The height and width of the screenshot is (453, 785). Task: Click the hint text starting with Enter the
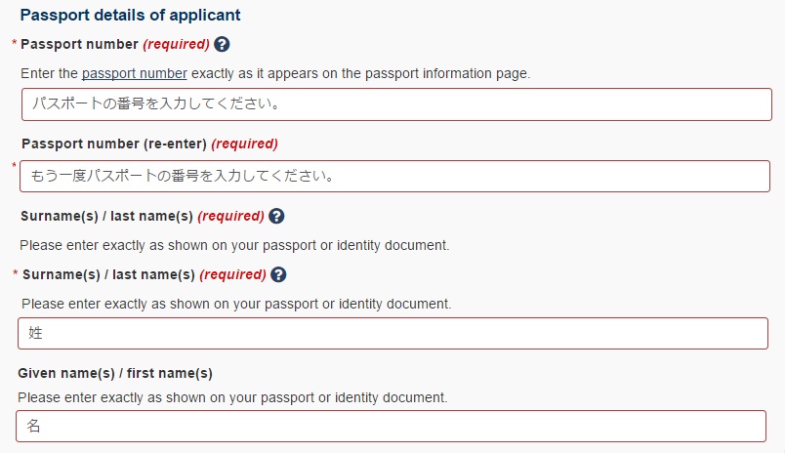(x=275, y=73)
